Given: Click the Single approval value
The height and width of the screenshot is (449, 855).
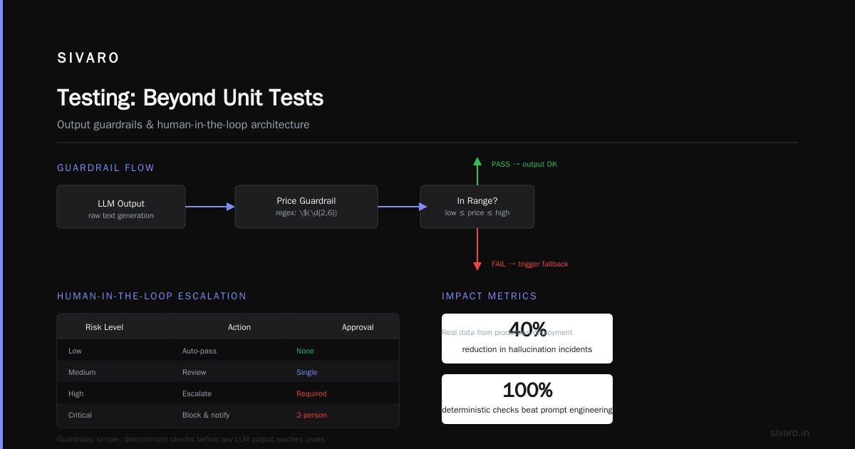Looking at the screenshot, I should (x=307, y=372).
